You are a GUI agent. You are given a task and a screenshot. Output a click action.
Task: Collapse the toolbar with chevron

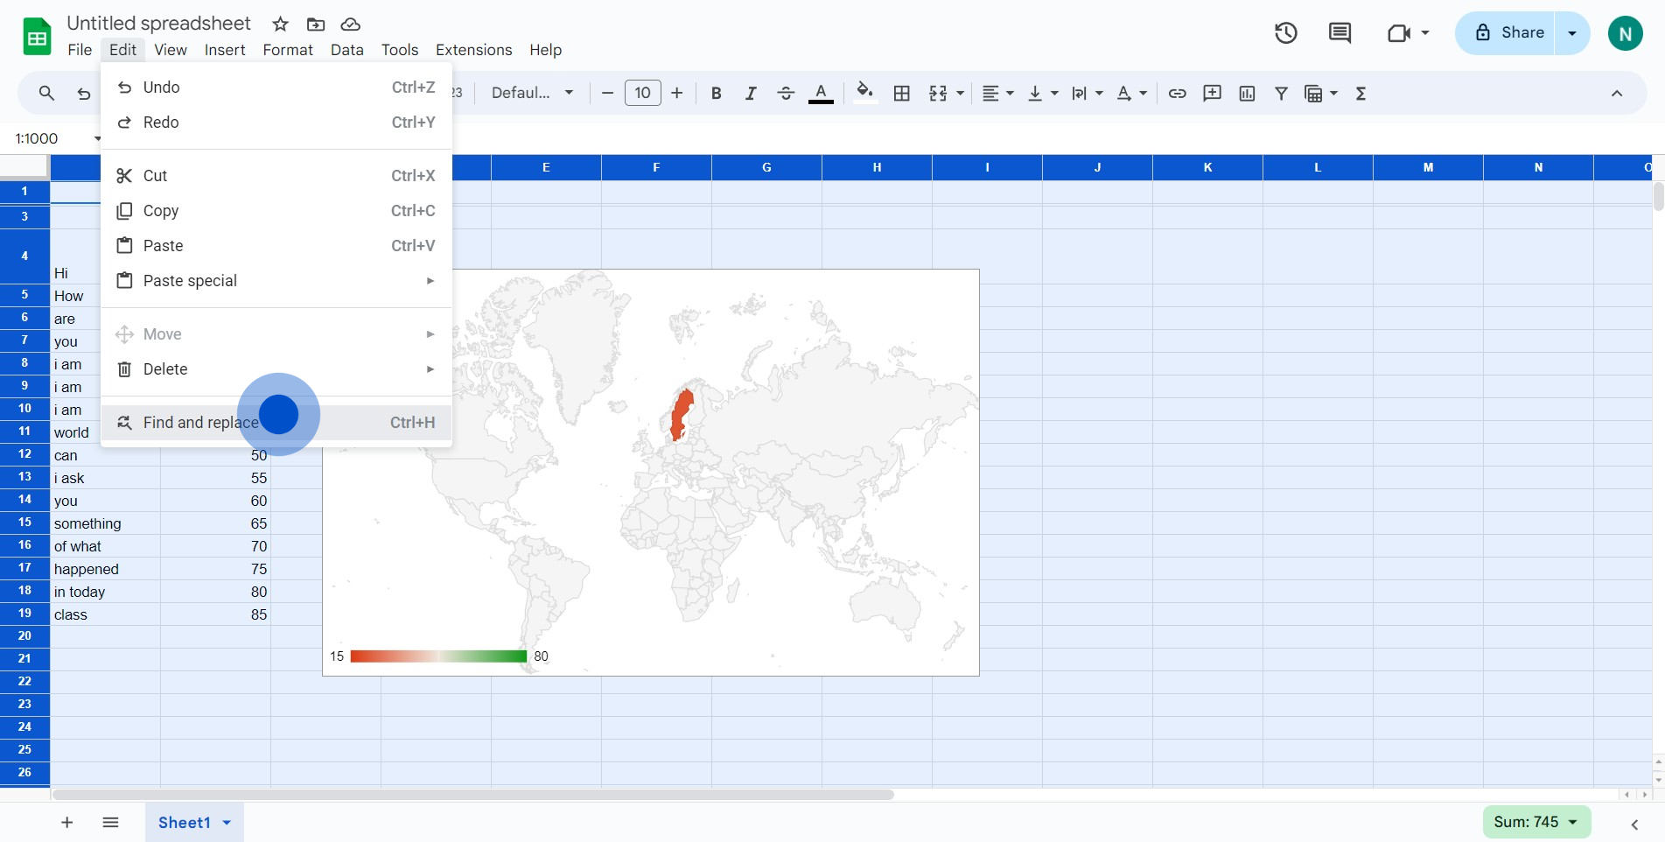[x=1617, y=93]
